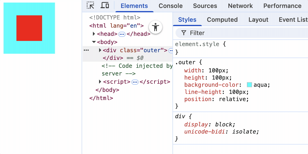Select the closing /html tag line

click(x=101, y=98)
